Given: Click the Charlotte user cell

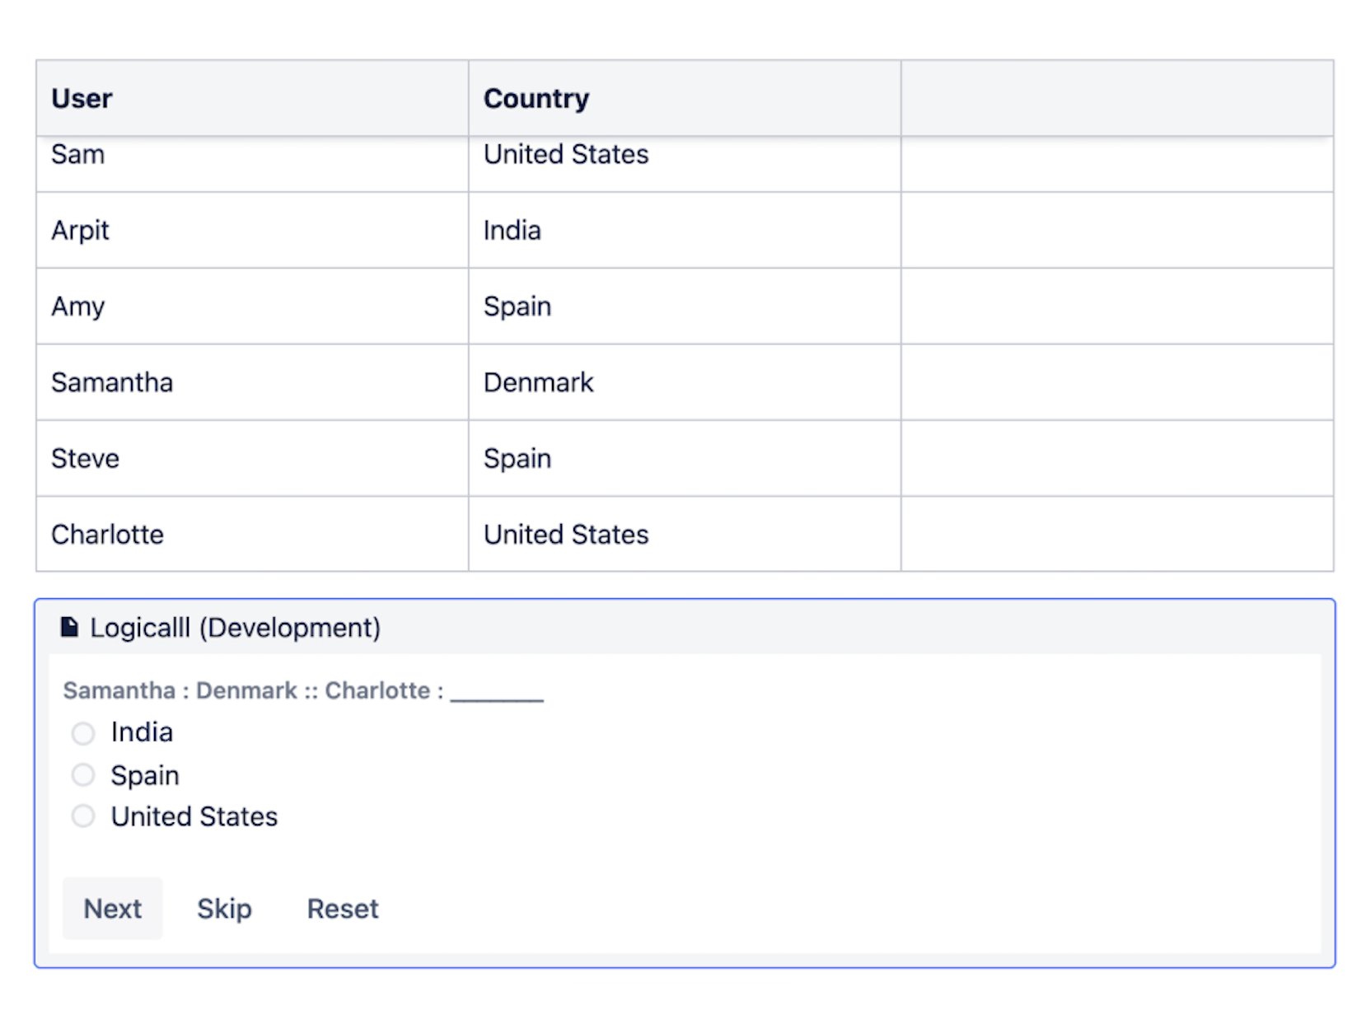Looking at the screenshot, I should (x=107, y=535).
